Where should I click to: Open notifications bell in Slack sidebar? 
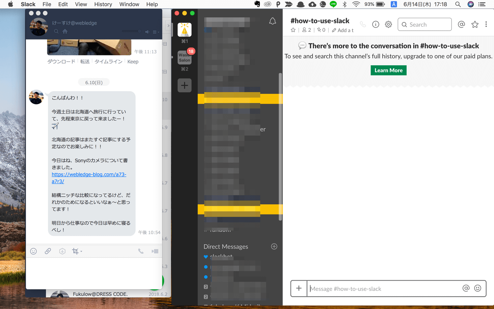tap(272, 21)
